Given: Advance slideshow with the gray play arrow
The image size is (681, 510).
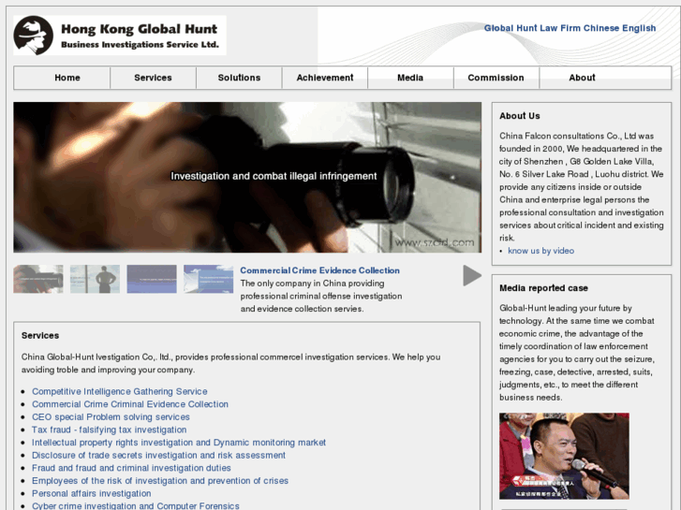Looking at the screenshot, I should click(x=472, y=276).
